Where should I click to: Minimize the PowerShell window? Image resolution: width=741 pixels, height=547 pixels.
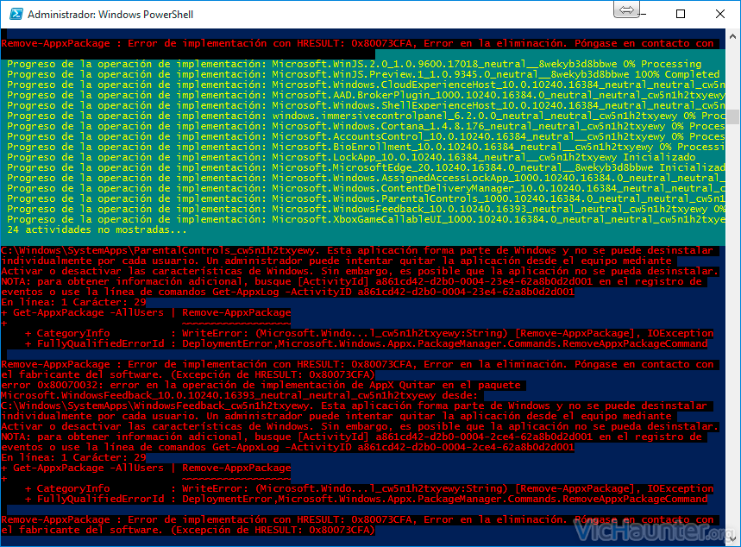click(642, 14)
